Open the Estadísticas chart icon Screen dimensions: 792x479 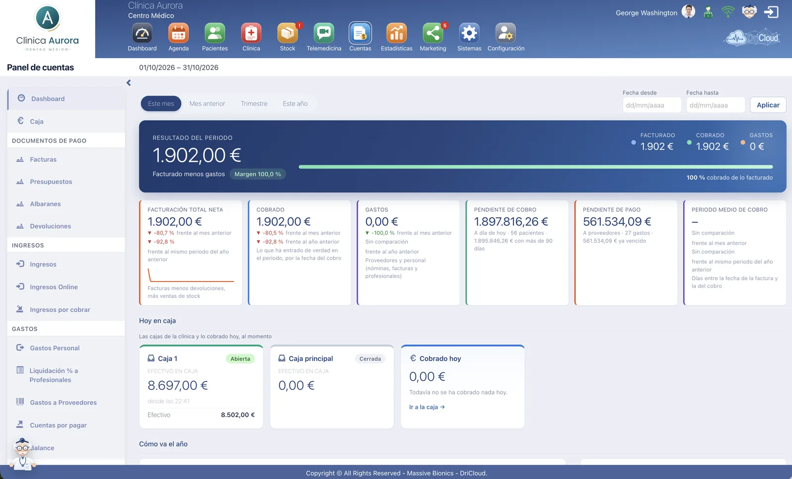(x=396, y=33)
